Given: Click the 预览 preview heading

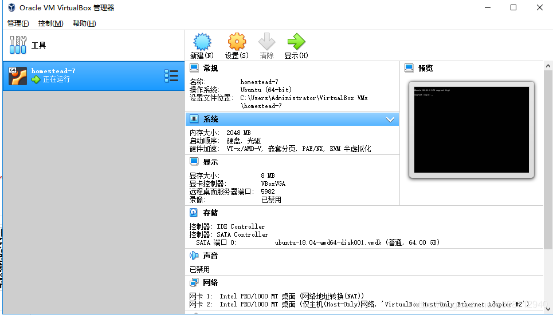Looking at the screenshot, I should 425,68.
